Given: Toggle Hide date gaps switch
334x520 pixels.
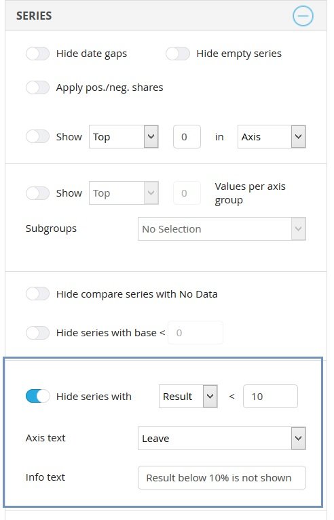Looking at the screenshot, I should [x=38, y=54].
